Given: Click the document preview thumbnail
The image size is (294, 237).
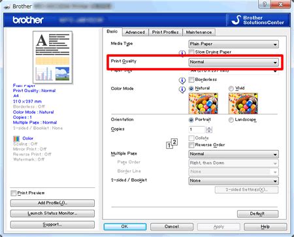Looking at the screenshot, I should coord(52,57).
